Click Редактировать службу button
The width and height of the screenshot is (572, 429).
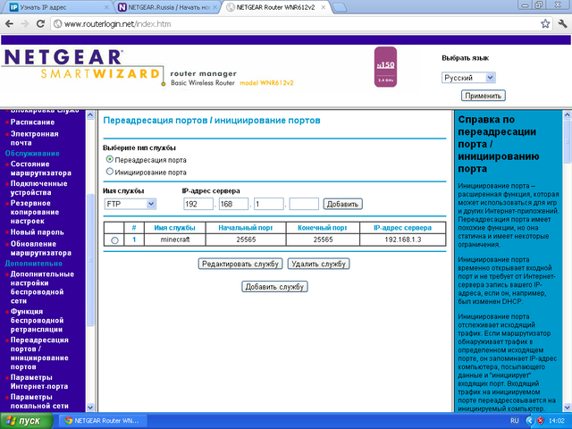coord(240,264)
